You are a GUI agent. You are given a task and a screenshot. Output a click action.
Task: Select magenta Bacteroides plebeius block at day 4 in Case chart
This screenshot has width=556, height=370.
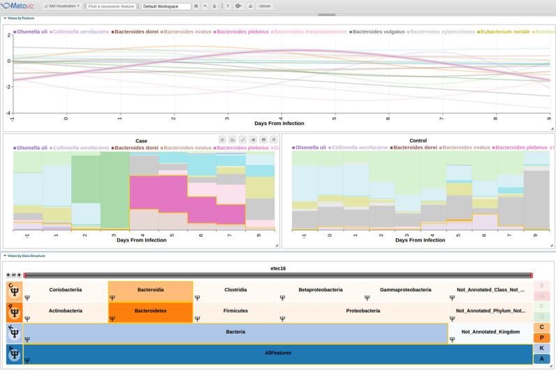tap(144, 192)
